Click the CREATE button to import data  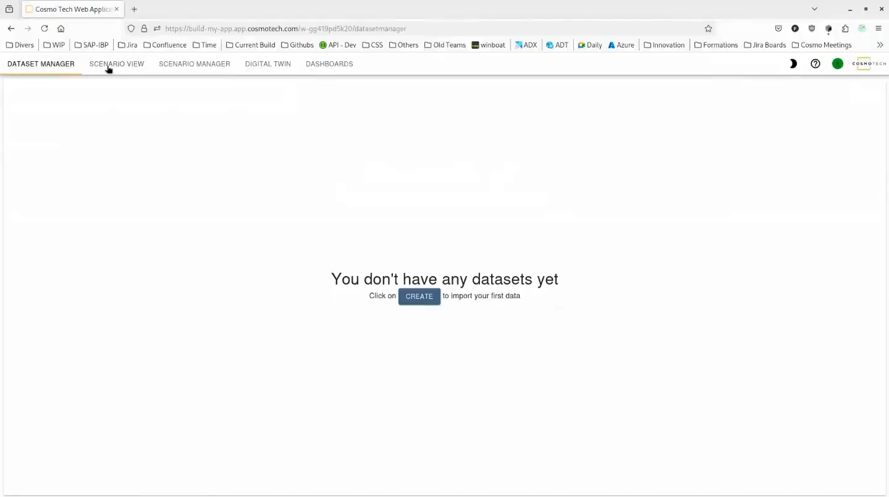[x=419, y=296]
